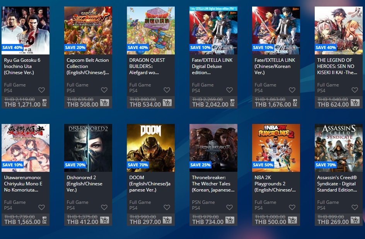Toggle heart on Thronebreaker card
The width and height of the screenshot is (365, 239).
[230, 207]
